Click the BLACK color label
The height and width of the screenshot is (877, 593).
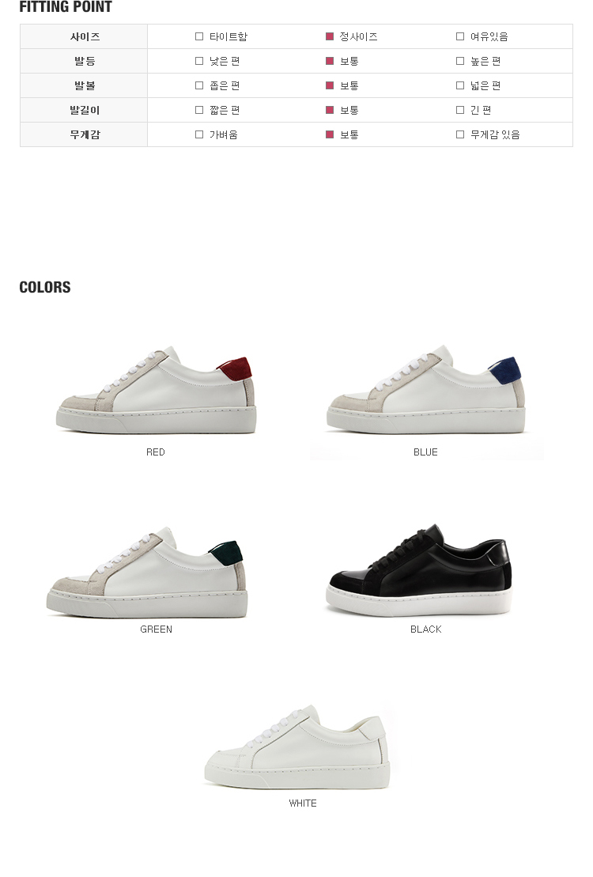pos(425,629)
